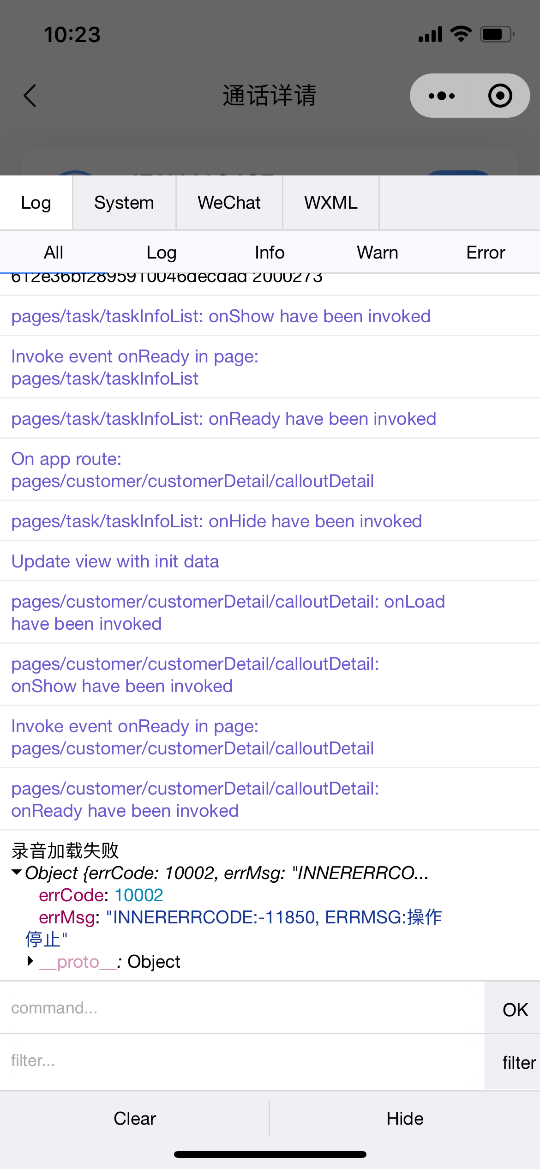This screenshot has width=540, height=1169.
Task: Hide the vConsole panel
Action: point(405,1118)
